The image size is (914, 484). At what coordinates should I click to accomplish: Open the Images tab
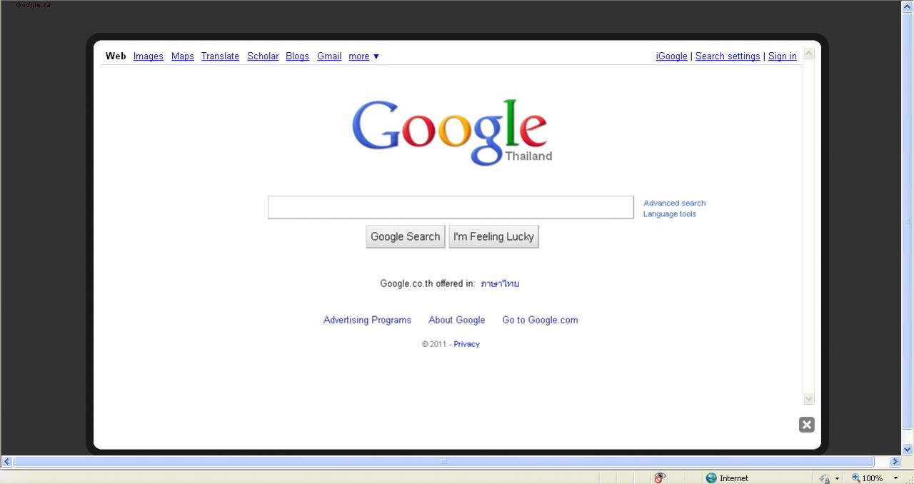click(149, 56)
